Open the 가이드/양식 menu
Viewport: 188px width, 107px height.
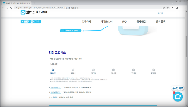[x=106, y=21]
